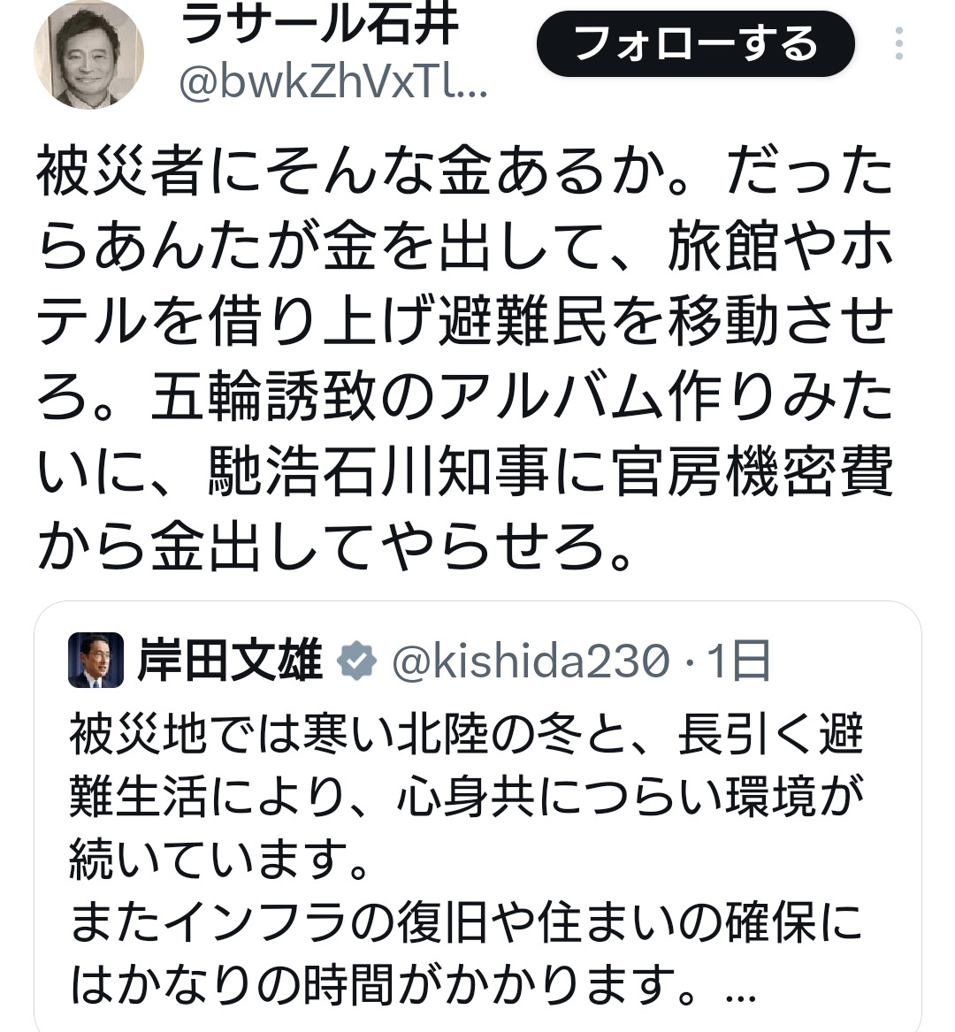Open the three-dot more options menu

click(x=899, y=44)
